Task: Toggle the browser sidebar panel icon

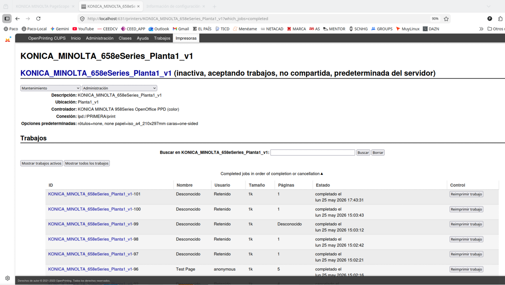Action: click(x=7, y=18)
